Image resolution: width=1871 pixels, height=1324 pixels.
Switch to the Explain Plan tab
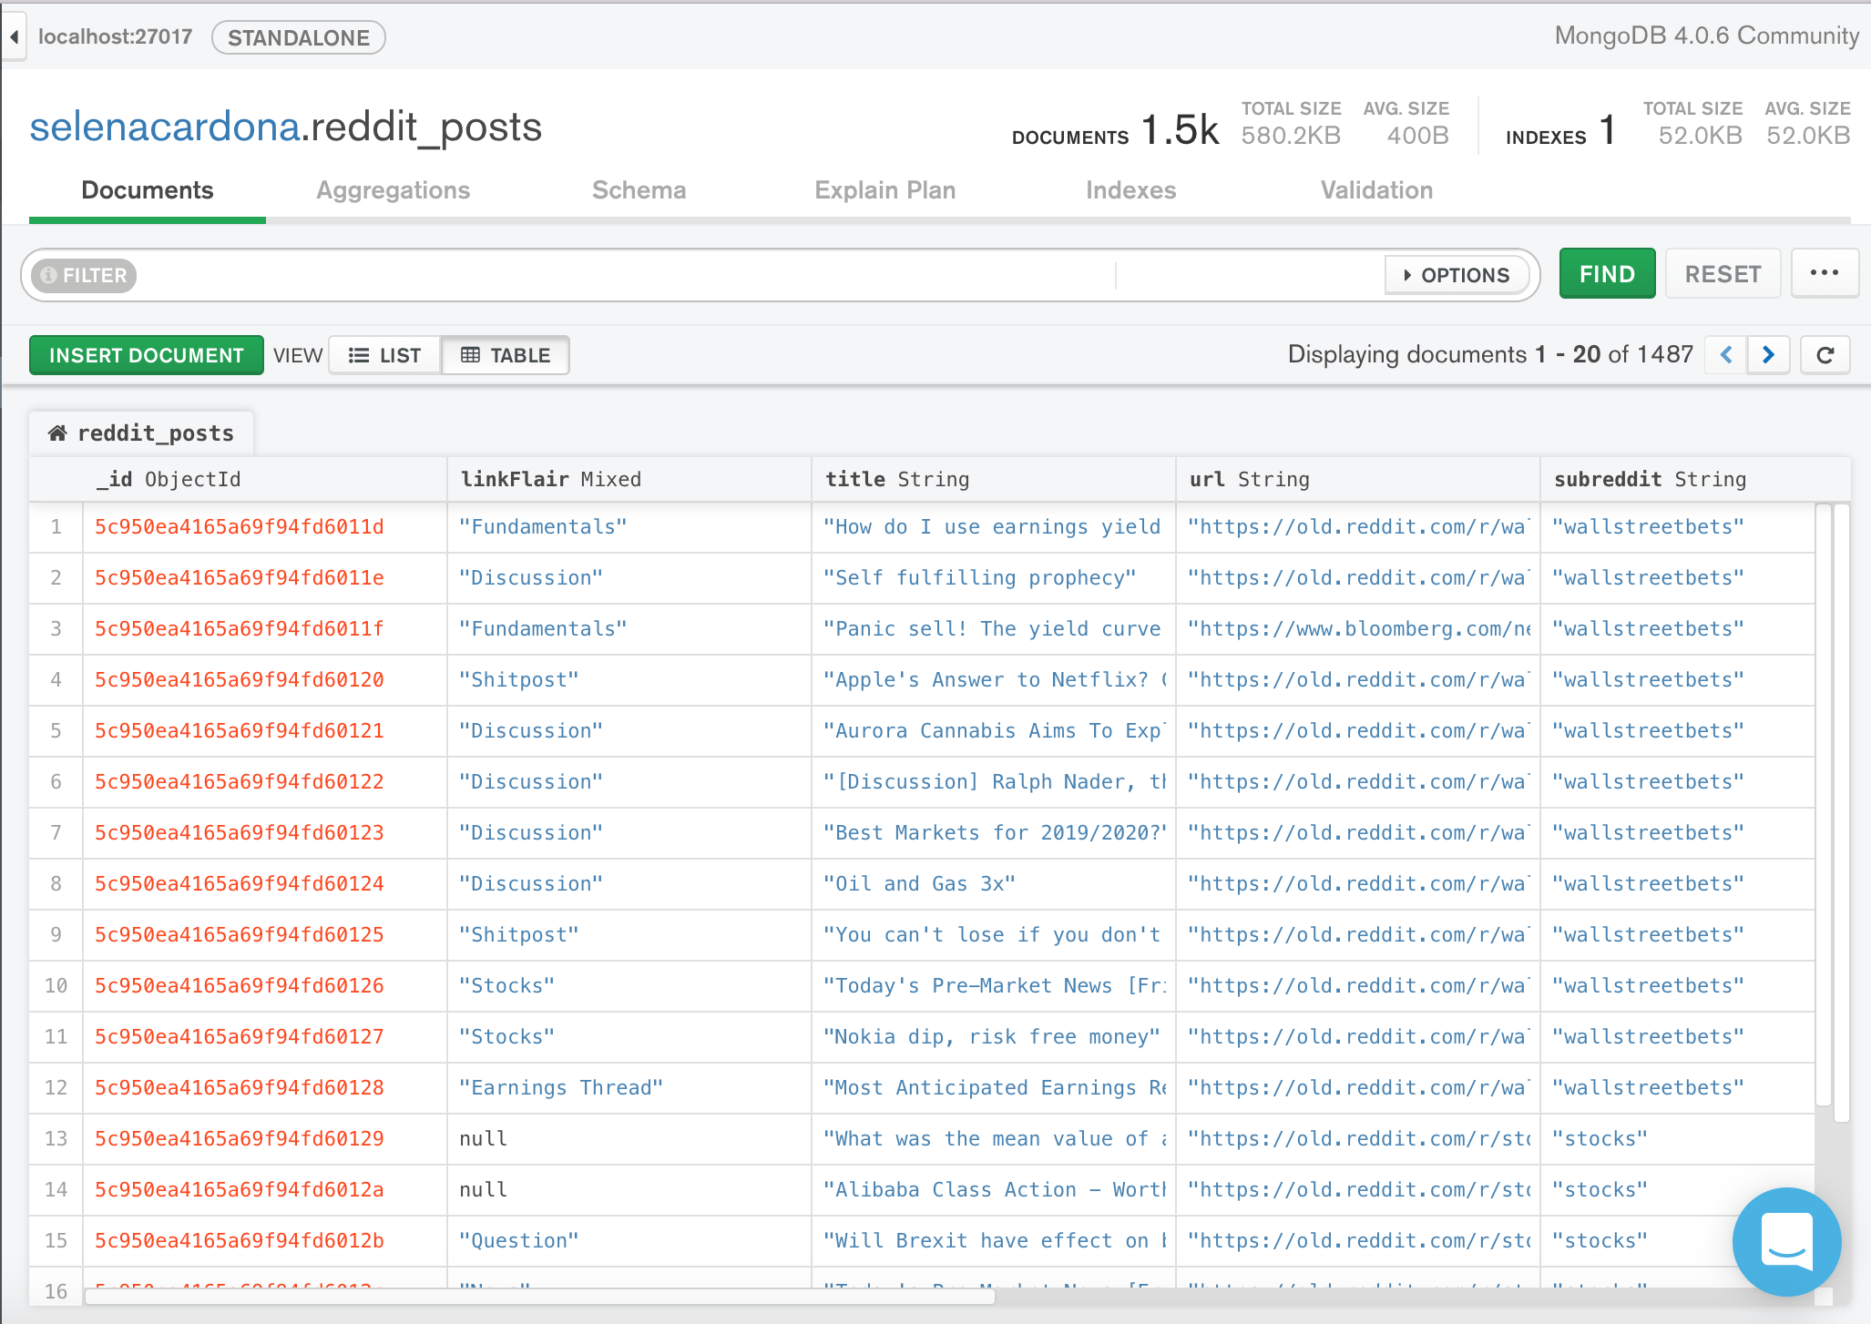coord(884,190)
